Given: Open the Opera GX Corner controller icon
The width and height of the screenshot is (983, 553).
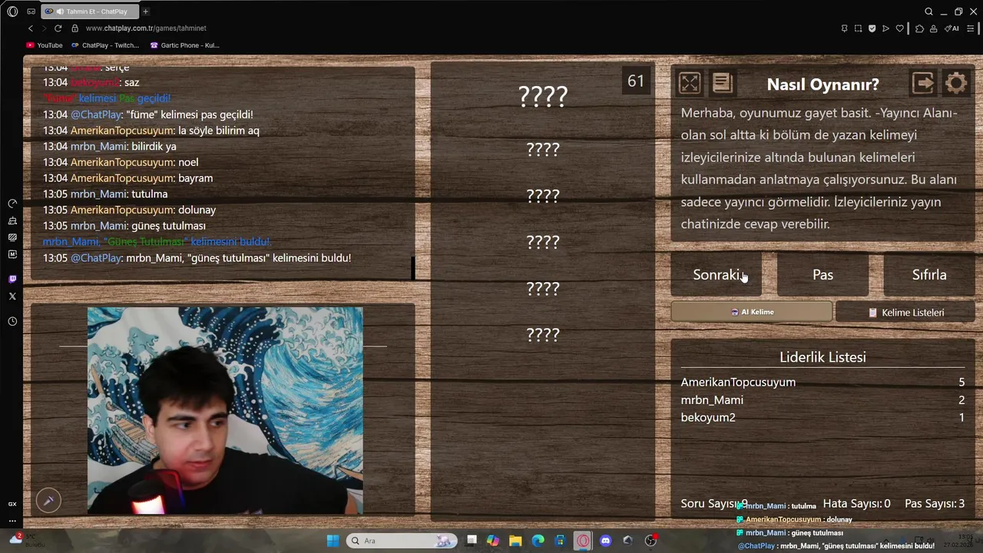Looking at the screenshot, I should [31, 12].
